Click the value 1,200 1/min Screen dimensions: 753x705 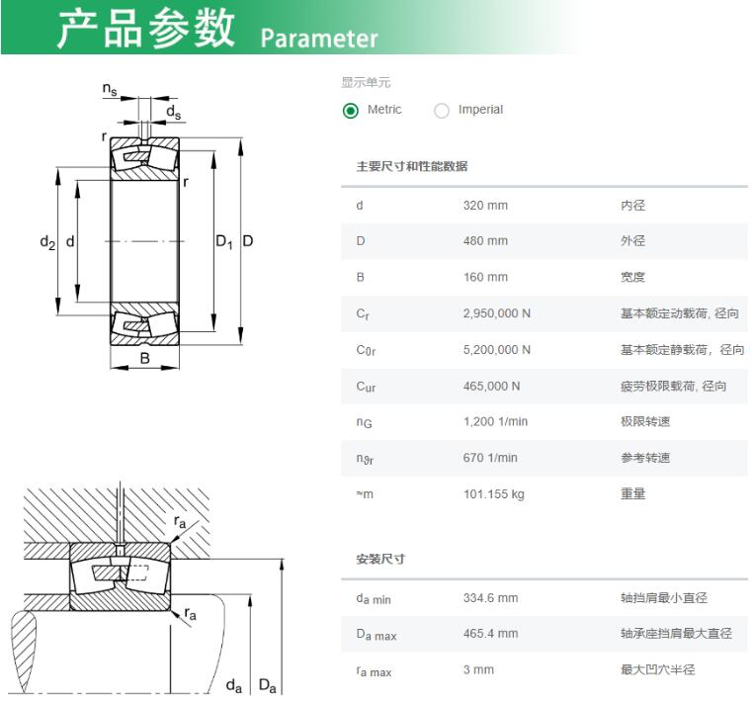(495, 421)
